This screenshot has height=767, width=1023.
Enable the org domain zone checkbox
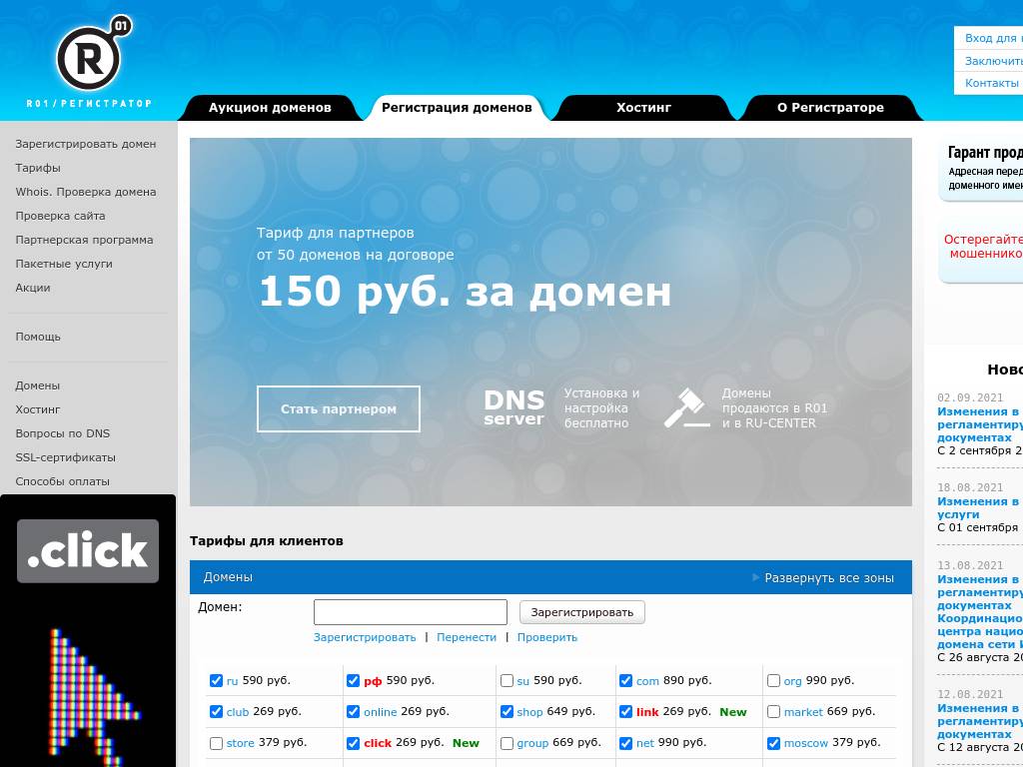773,680
